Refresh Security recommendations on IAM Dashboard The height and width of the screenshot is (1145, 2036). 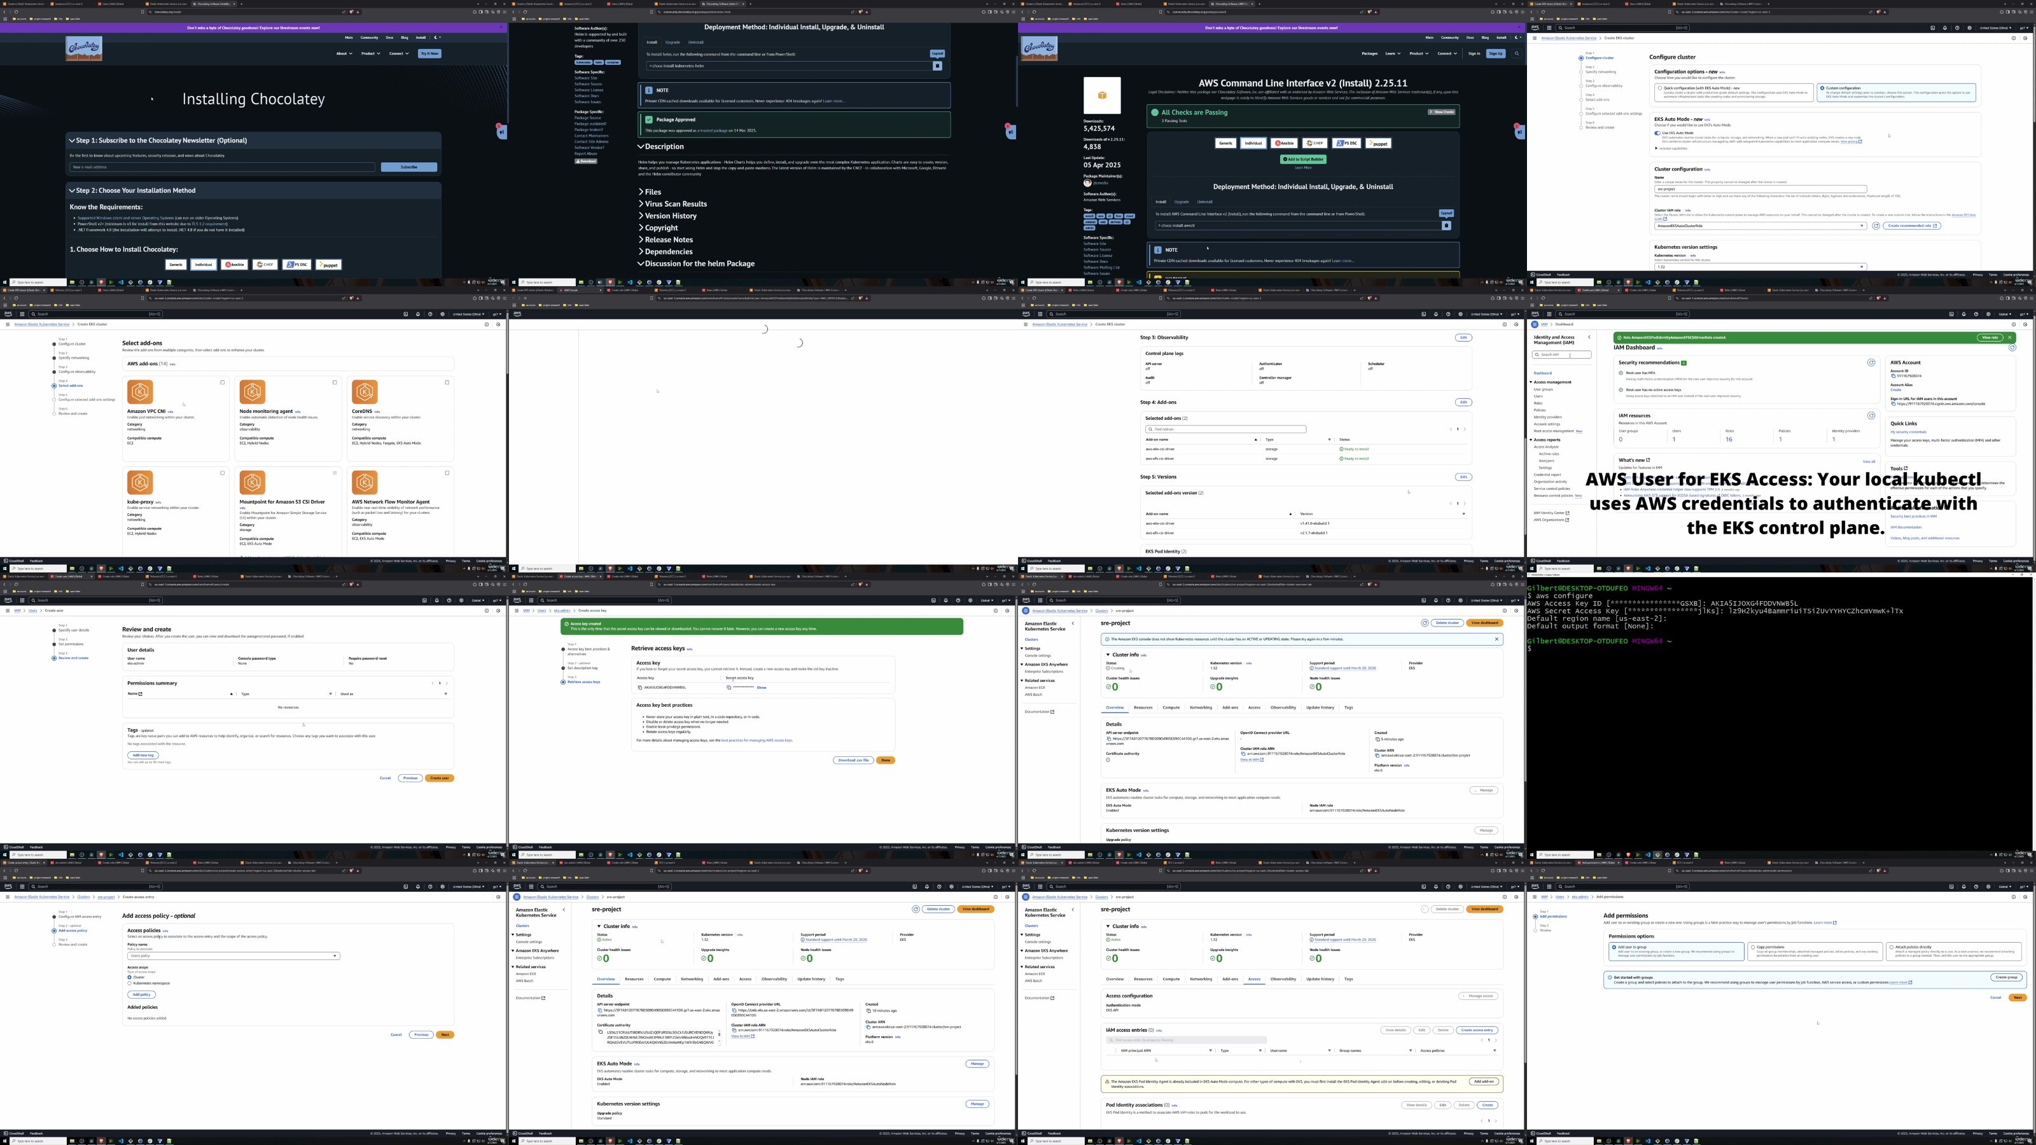pos(1871,363)
